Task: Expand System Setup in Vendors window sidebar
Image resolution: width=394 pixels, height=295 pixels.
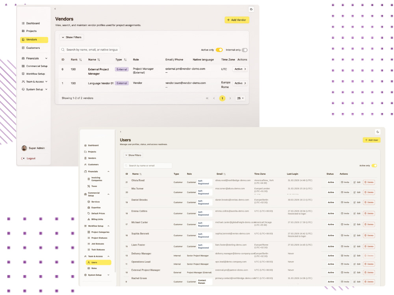Action: [46, 90]
